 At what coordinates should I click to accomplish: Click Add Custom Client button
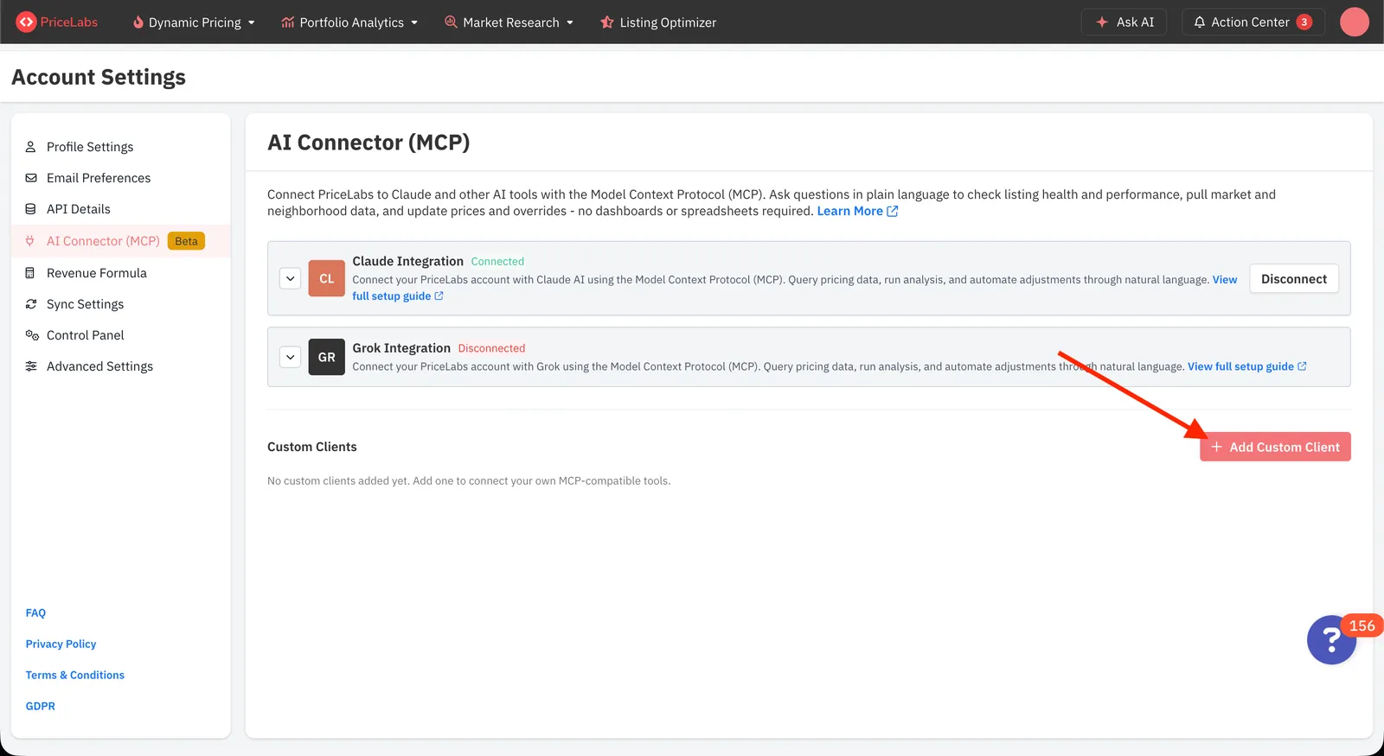tap(1275, 447)
